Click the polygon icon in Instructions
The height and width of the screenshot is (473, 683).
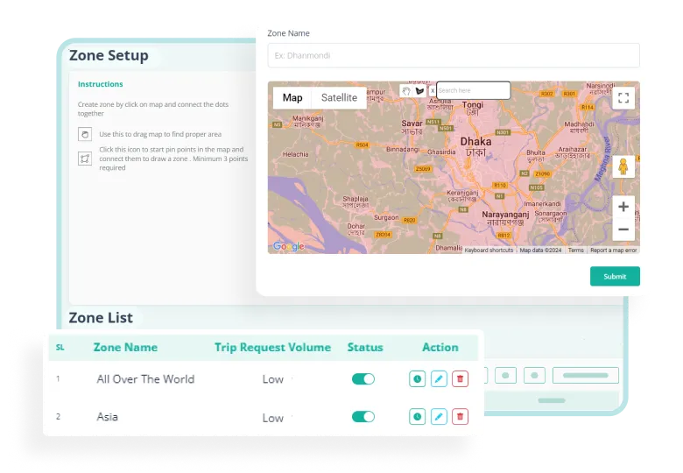click(85, 158)
